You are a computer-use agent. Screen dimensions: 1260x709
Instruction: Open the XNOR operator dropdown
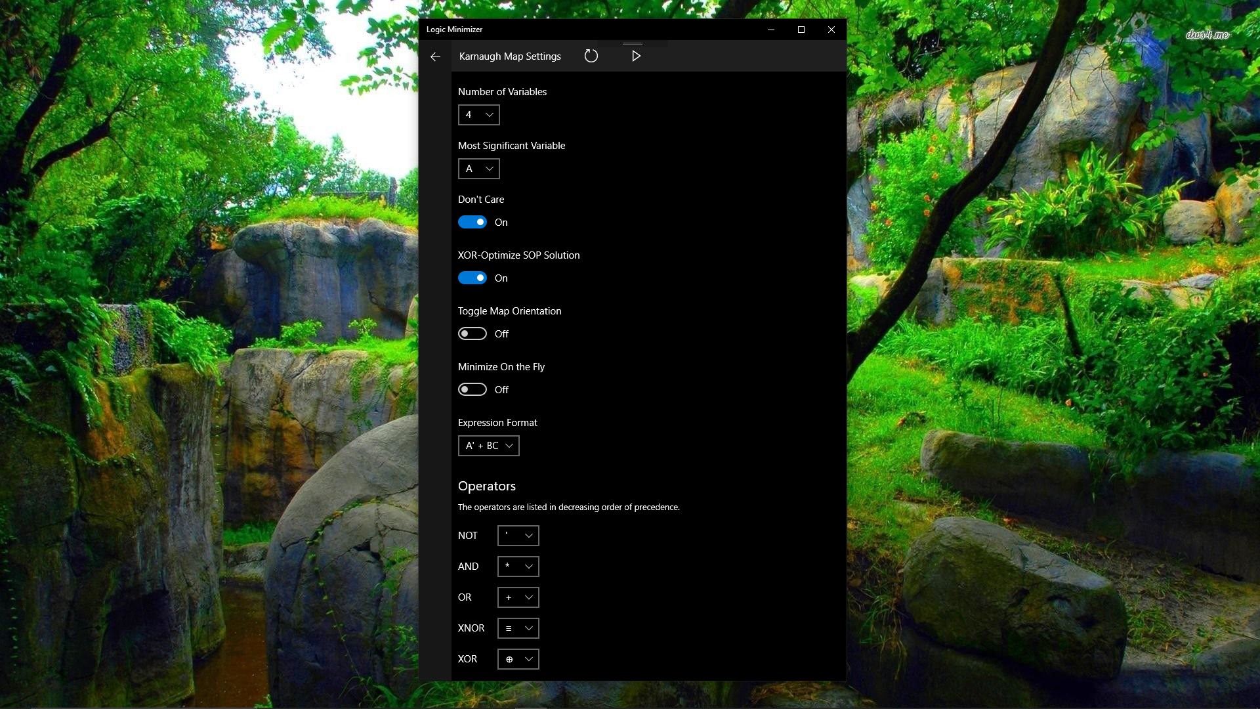coord(518,628)
